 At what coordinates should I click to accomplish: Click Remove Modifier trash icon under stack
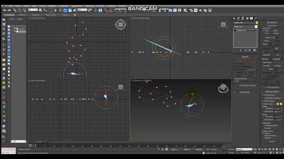point(249,50)
